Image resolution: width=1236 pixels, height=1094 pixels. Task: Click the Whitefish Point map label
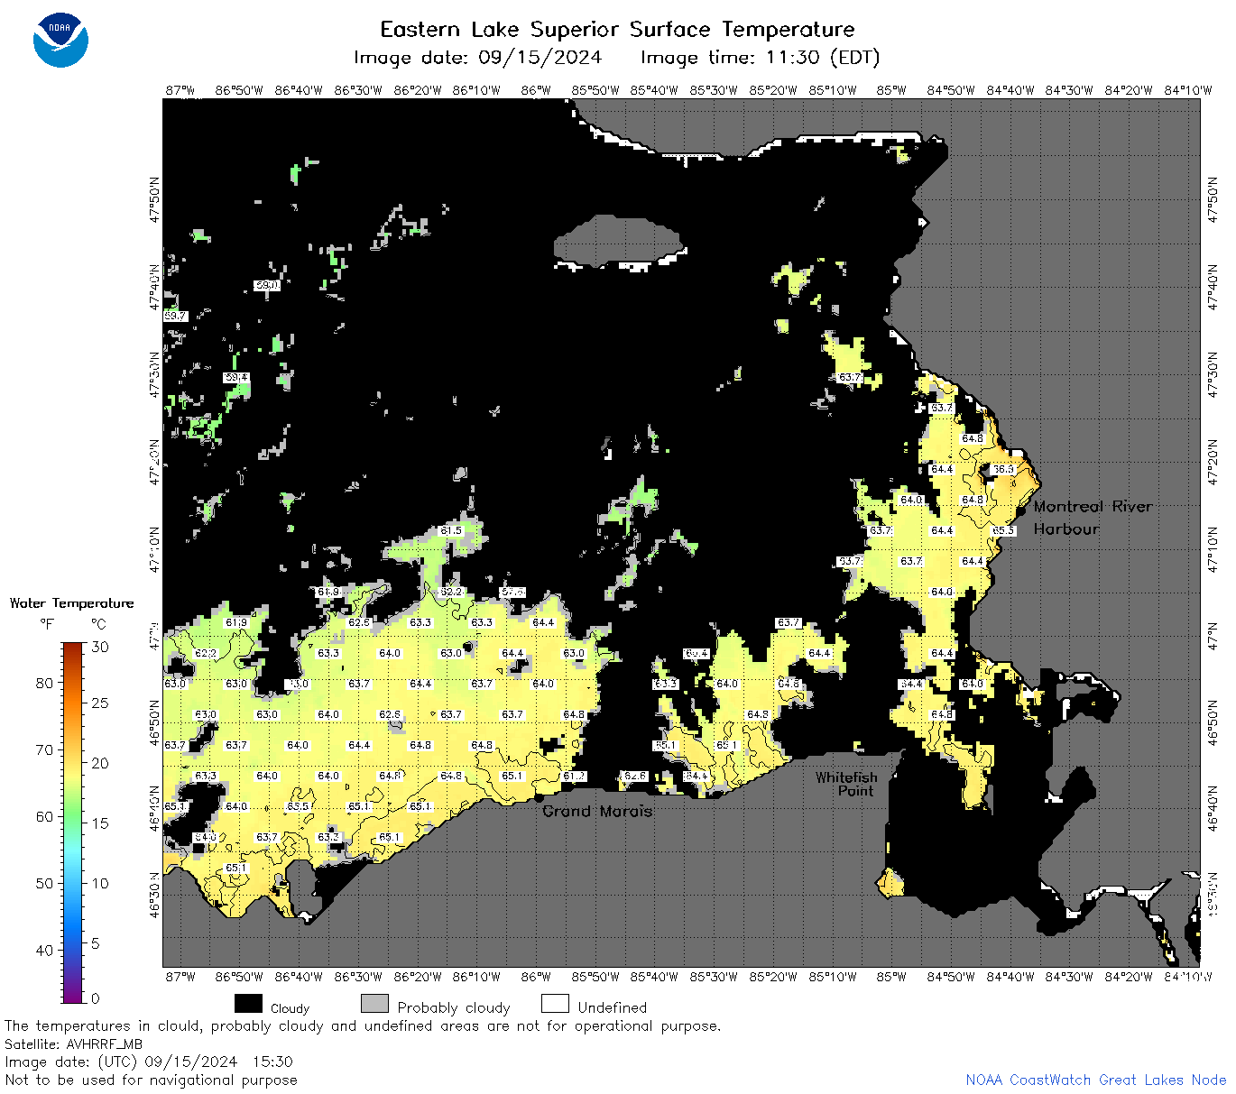846,784
